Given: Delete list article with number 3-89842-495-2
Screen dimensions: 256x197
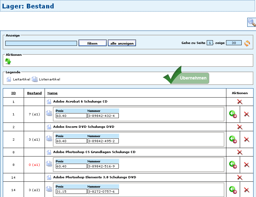Looking at the screenshot, I should [246, 140].
